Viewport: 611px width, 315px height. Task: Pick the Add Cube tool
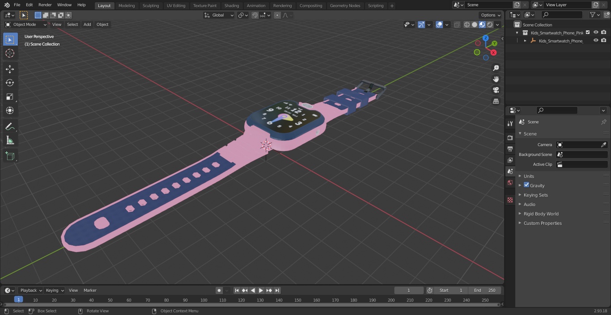pyautogui.click(x=10, y=156)
